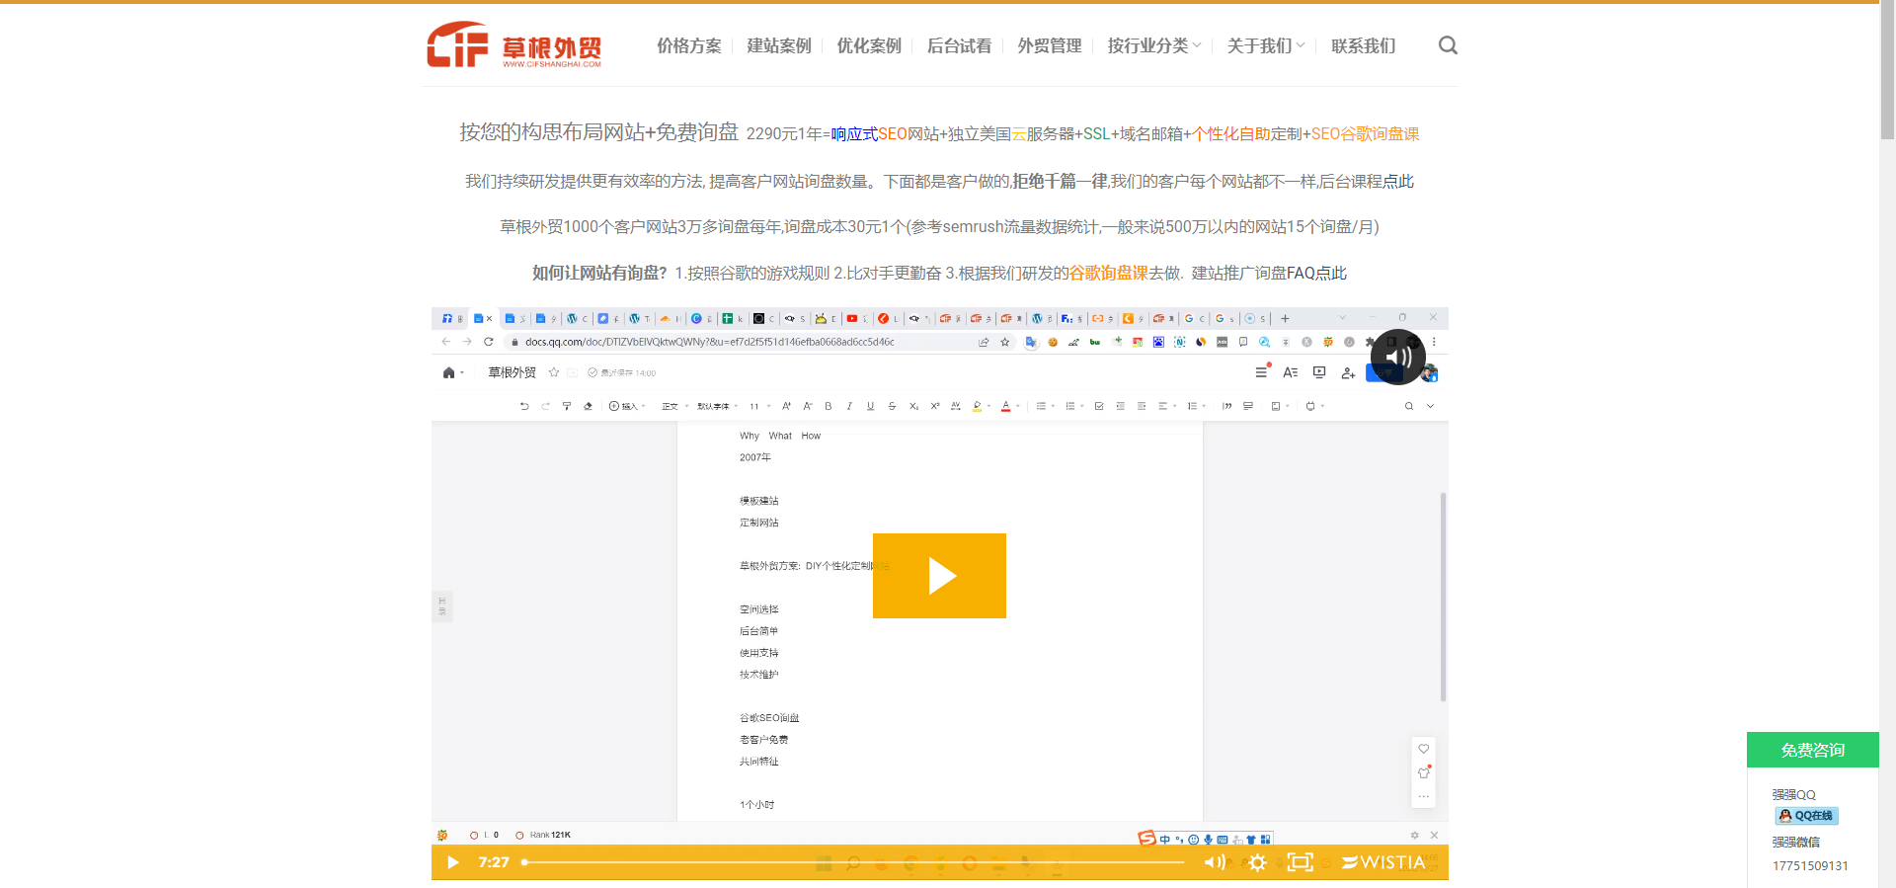Toggle volume icon in Wistia control bar
The height and width of the screenshot is (888, 1896).
pyautogui.click(x=1214, y=862)
